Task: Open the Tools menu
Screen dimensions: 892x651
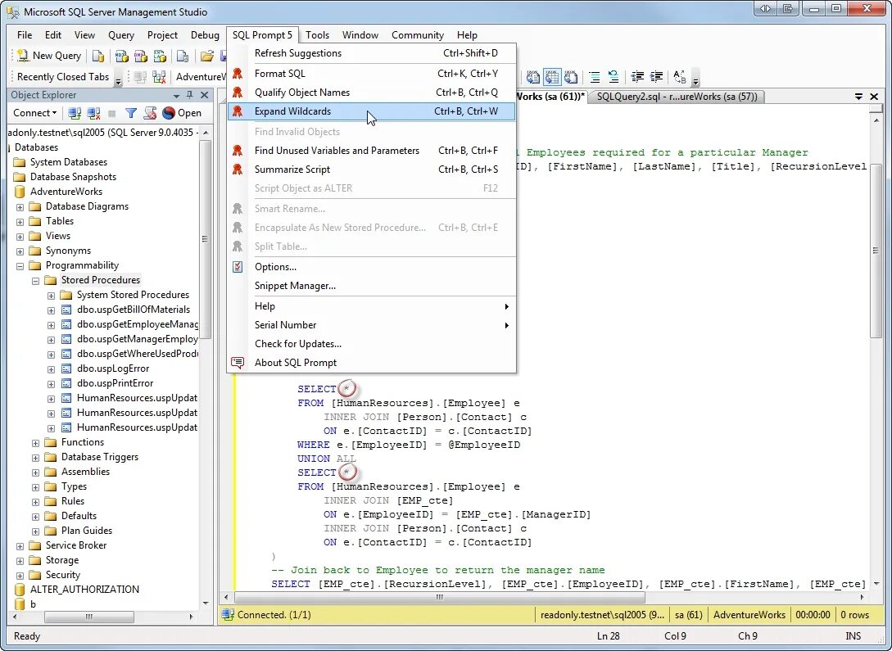Action: coord(317,35)
